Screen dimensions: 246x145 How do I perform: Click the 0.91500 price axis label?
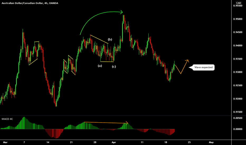pyautogui.click(x=238, y=112)
